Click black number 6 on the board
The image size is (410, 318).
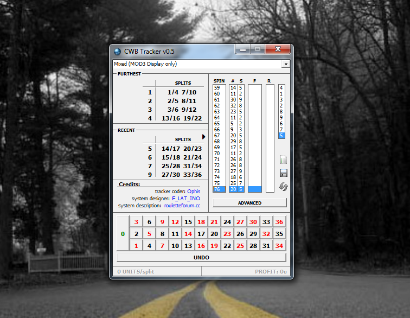pos(149,222)
